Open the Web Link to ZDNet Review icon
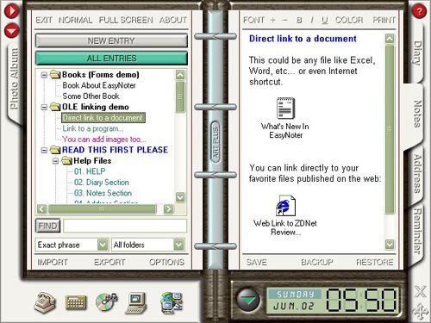This screenshot has width=431, height=323. click(x=285, y=205)
